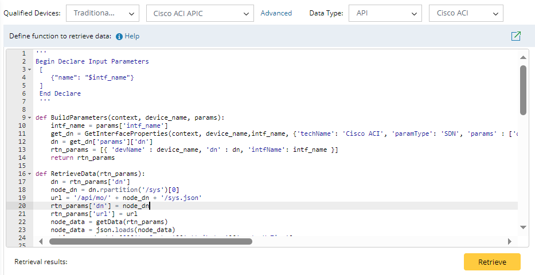Click the vertical scrollbar thumb in editor
535x275 pixels.
tap(523, 89)
